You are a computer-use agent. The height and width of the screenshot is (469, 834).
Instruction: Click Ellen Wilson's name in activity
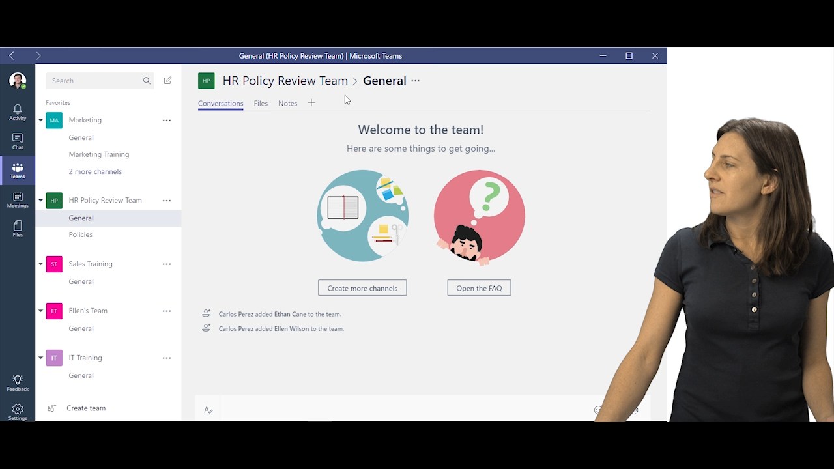pos(291,329)
